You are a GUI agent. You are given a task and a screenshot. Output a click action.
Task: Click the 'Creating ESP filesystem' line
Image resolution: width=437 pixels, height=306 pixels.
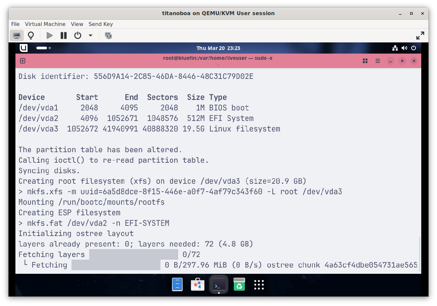69,213
